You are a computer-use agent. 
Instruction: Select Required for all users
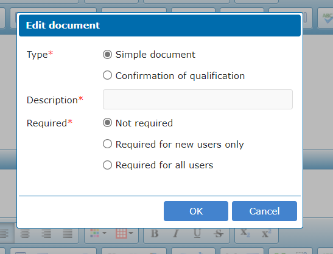(107, 165)
